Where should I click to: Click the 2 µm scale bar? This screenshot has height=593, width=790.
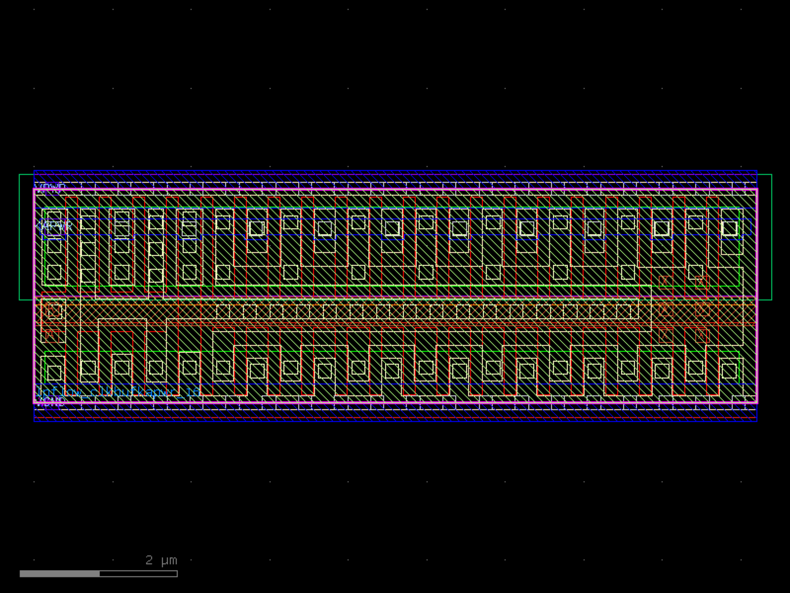click(x=98, y=574)
